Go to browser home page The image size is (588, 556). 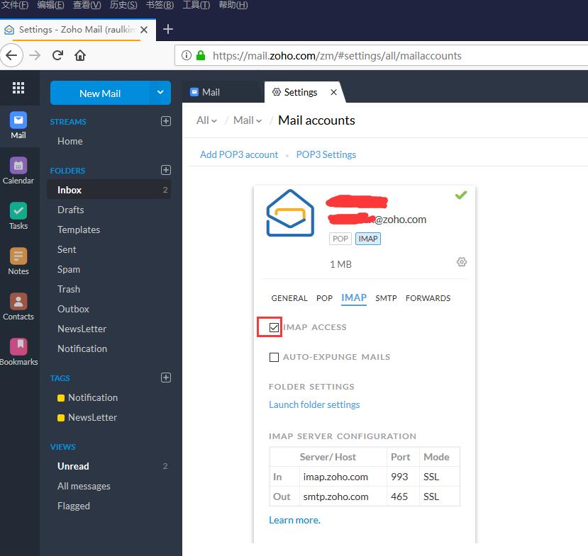click(80, 55)
